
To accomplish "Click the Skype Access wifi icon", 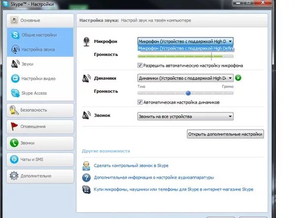I will coord(15,93).
